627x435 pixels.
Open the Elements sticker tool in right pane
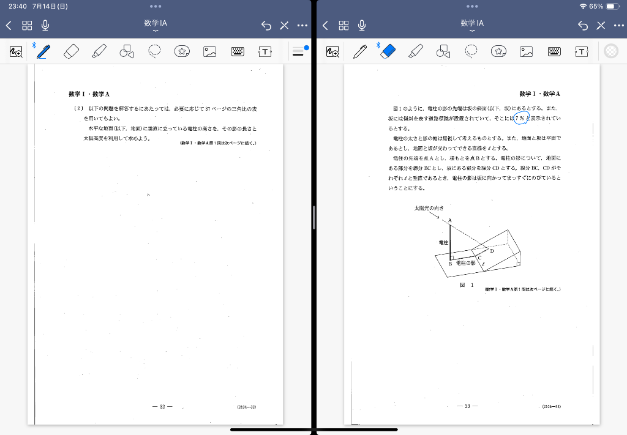(x=499, y=51)
